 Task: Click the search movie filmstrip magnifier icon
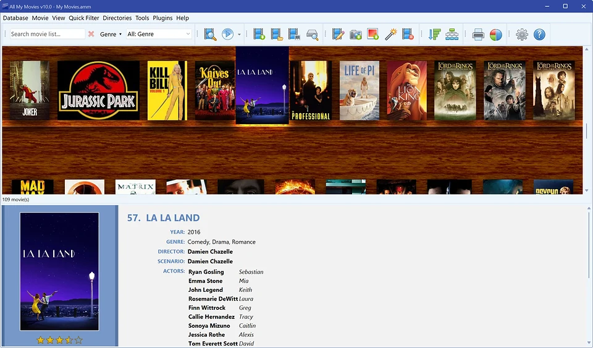pyautogui.click(x=210, y=34)
